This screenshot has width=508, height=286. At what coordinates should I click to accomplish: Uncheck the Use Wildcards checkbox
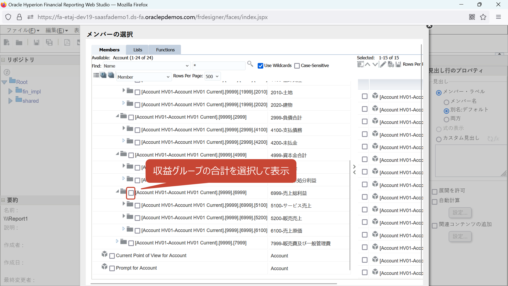[260, 66]
